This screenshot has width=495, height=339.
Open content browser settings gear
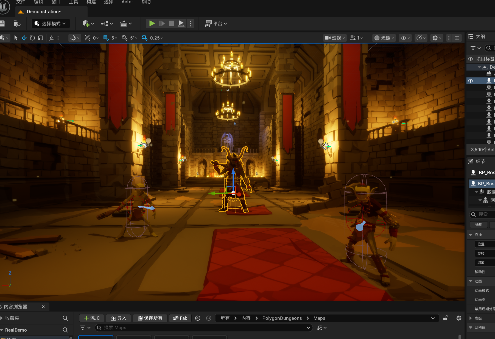point(459,318)
